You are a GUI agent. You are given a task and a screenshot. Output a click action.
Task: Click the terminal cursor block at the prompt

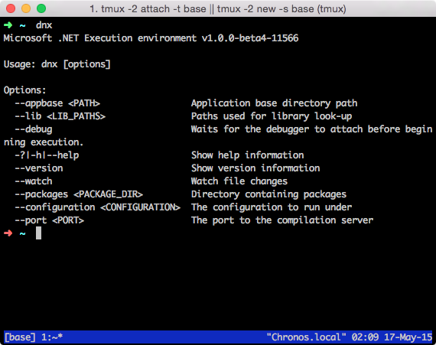39,233
